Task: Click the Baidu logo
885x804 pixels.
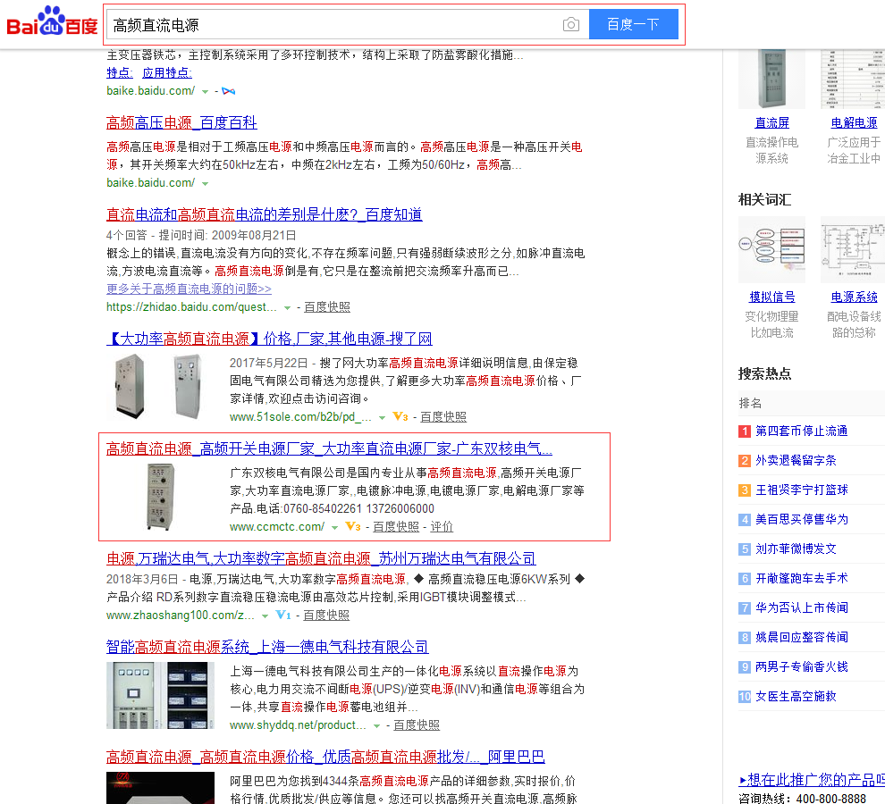Action: point(52,23)
